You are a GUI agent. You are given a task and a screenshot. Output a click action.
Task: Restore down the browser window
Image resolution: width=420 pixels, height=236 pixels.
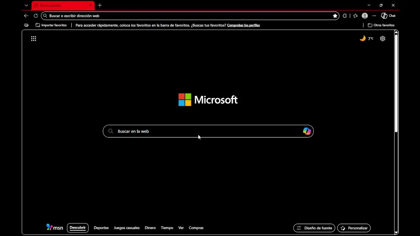coord(381,5)
